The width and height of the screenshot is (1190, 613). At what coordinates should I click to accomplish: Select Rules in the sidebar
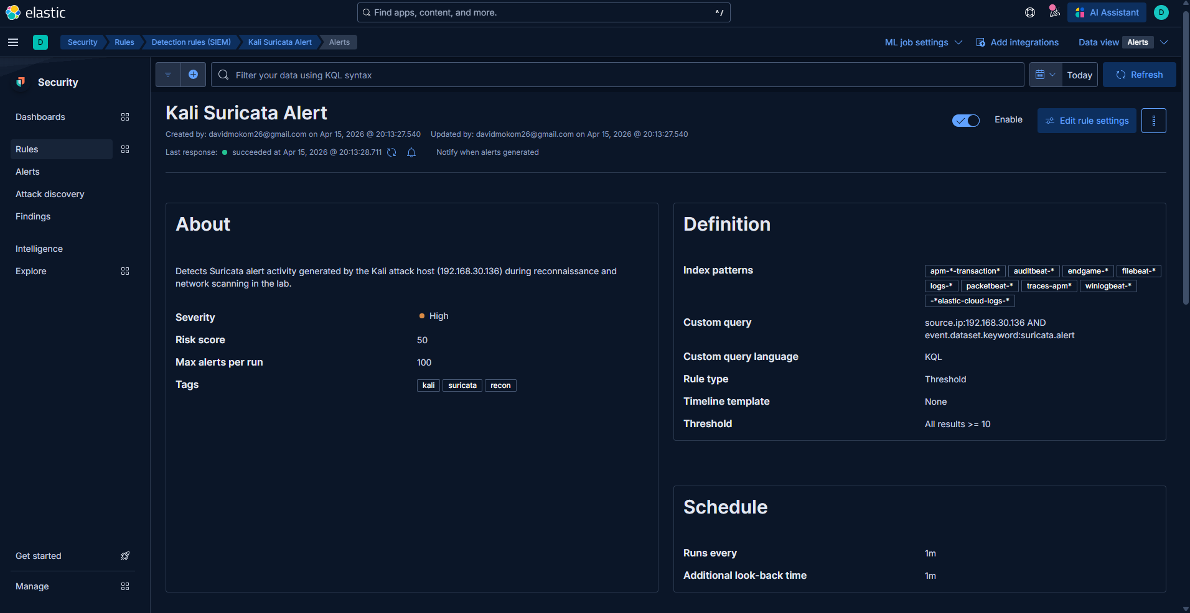[62, 149]
